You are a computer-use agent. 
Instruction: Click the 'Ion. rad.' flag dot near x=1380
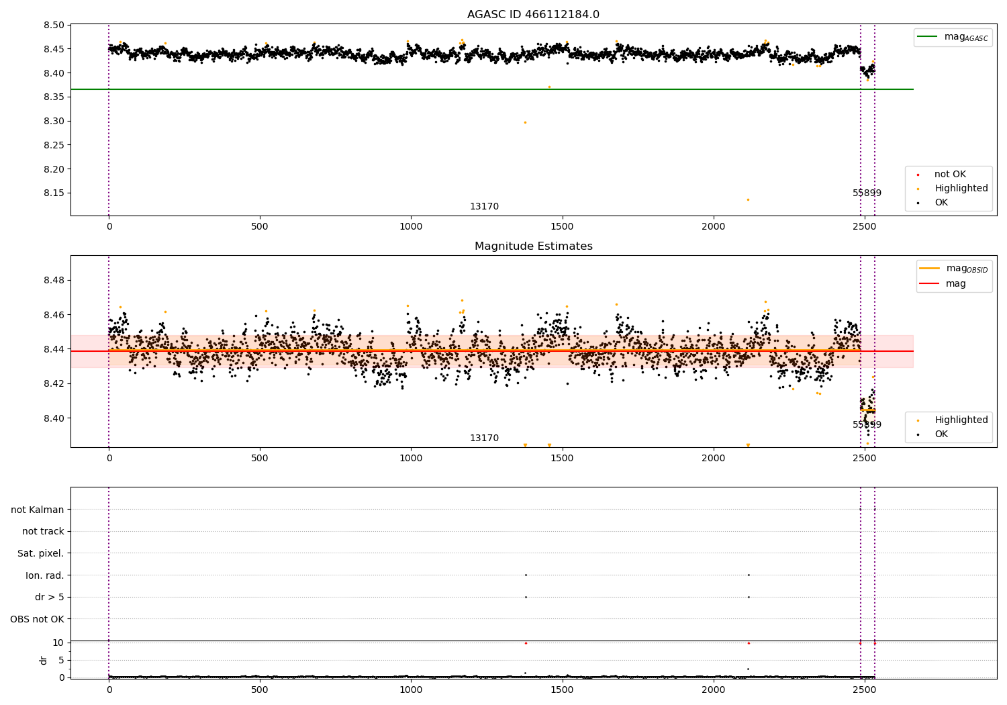[526, 575]
